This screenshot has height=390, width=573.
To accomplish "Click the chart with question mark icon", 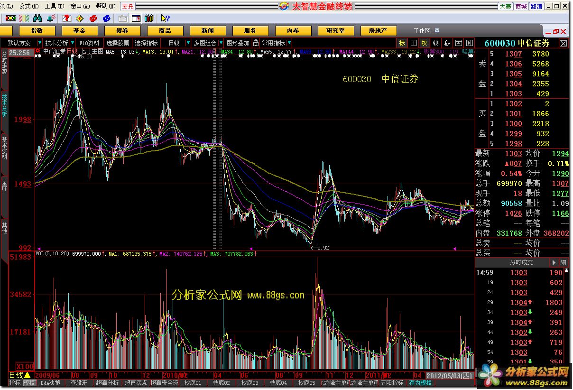I will [67, 18].
